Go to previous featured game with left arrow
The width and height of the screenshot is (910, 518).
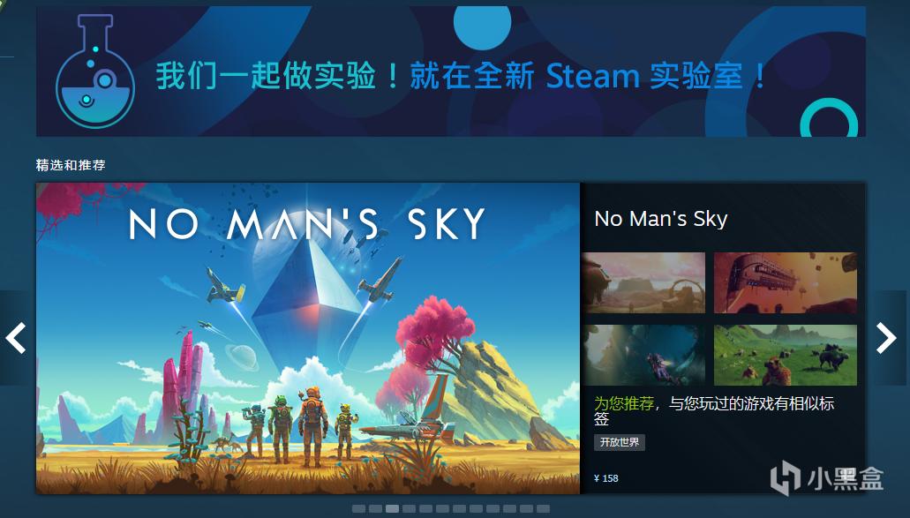pyautogui.click(x=16, y=338)
